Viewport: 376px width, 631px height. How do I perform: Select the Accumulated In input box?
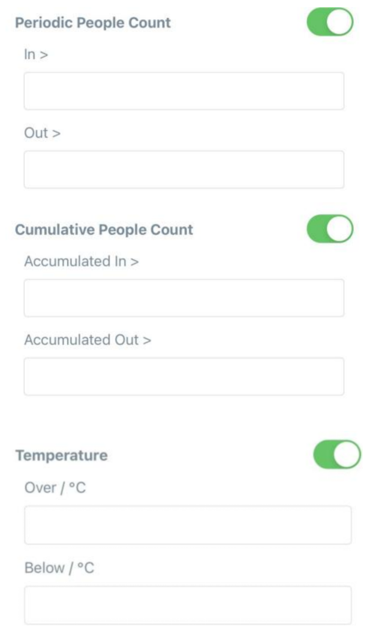coord(184,298)
